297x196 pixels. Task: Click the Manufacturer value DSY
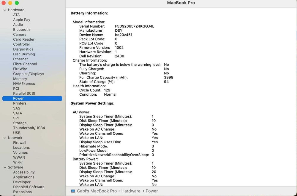tap(119, 30)
